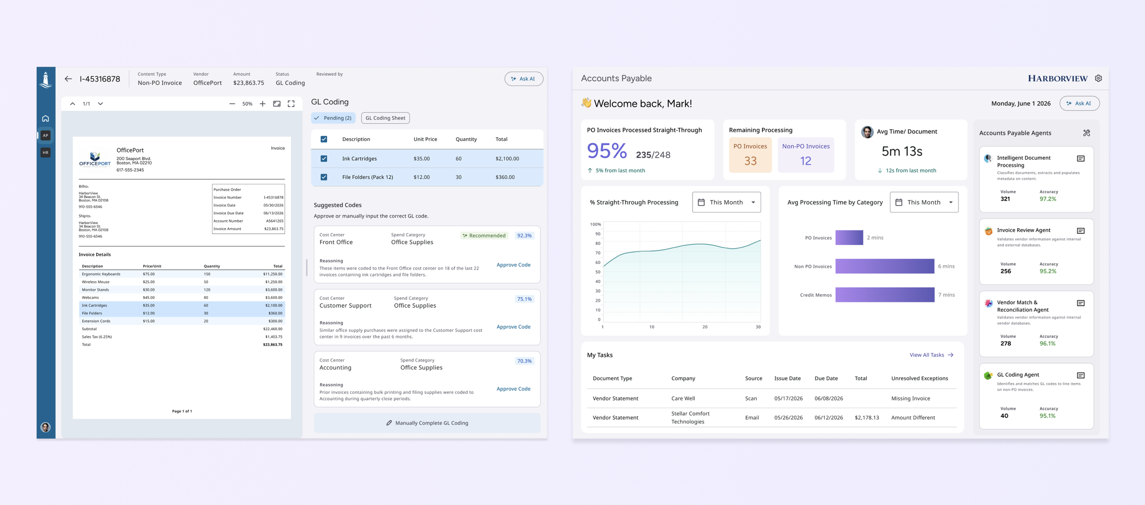This screenshot has height=505, width=1145.
Task: Click the invoice document page preview
Action: [x=182, y=277]
